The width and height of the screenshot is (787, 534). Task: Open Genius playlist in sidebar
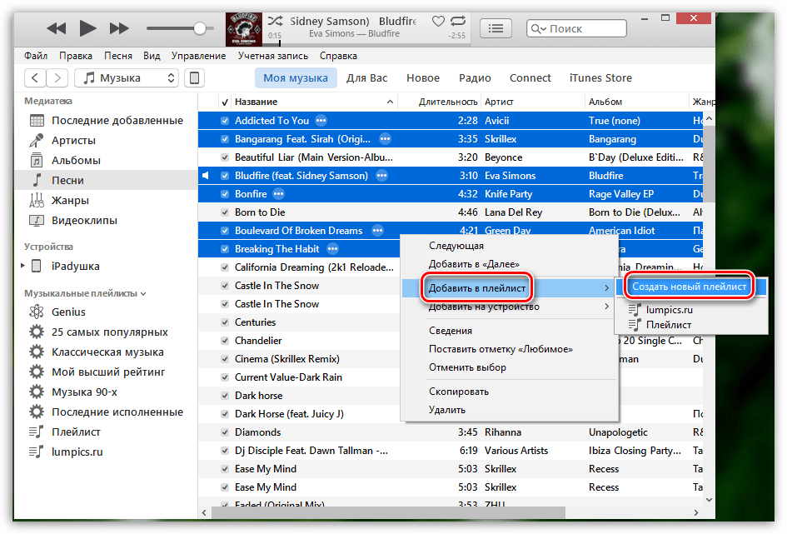68,312
